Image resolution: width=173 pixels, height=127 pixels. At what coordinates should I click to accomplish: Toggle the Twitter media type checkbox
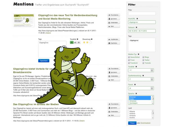pos(143,60)
